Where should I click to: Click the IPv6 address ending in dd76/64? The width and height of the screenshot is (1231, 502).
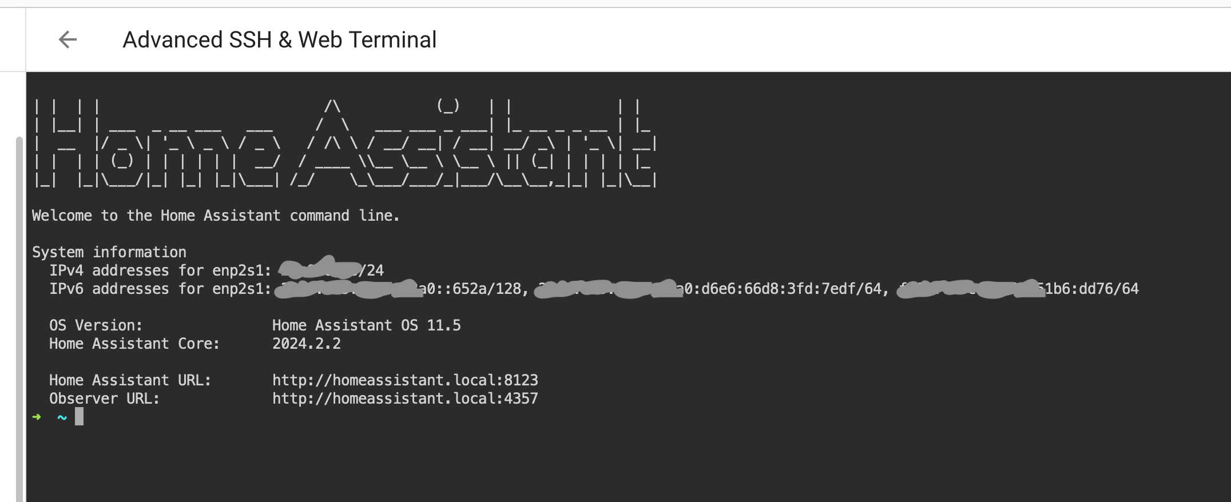click(1018, 289)
